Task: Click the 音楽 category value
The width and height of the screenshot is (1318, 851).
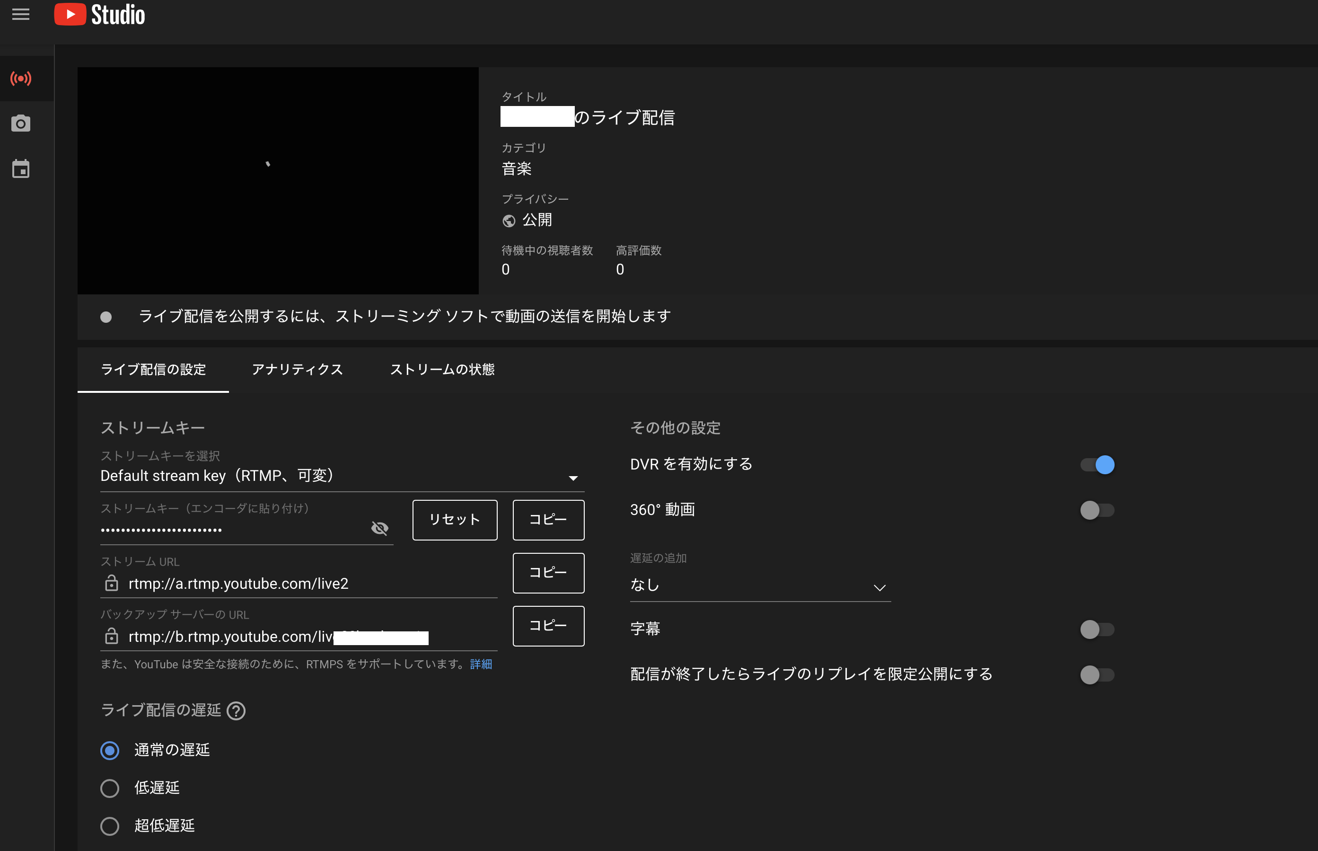Action: click(516, 168)
